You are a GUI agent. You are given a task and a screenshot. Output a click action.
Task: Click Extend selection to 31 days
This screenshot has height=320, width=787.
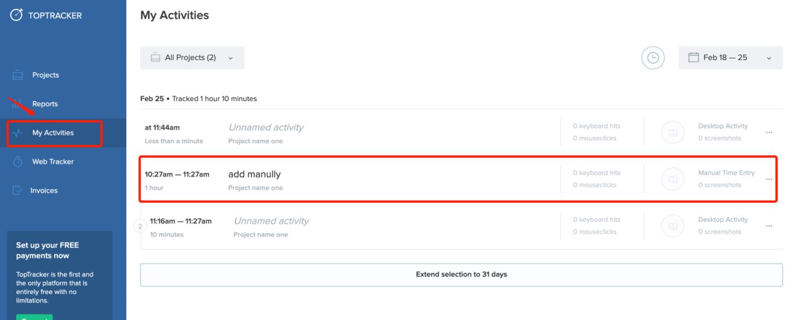(461, 275)
